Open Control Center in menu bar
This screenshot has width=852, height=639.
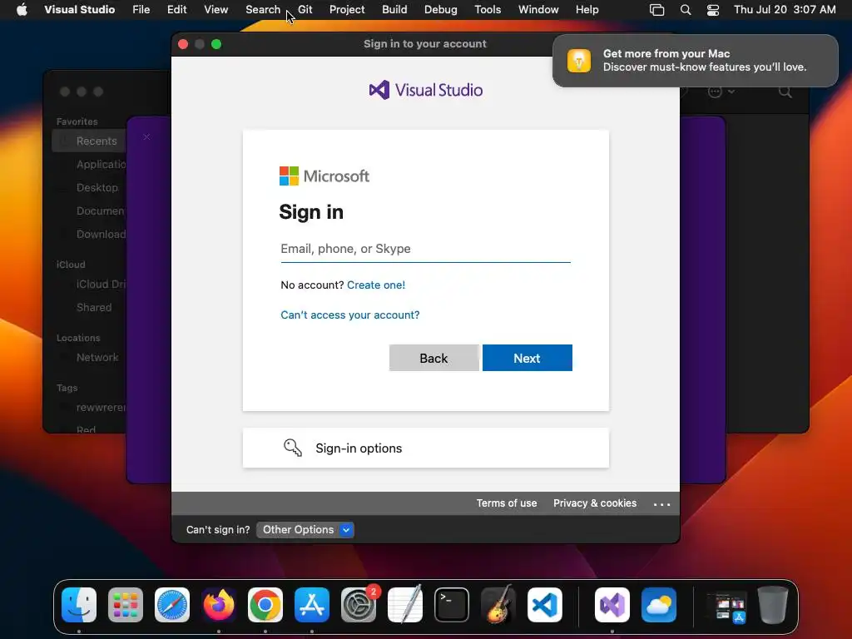pyautogui.click(x=713, y=10)
